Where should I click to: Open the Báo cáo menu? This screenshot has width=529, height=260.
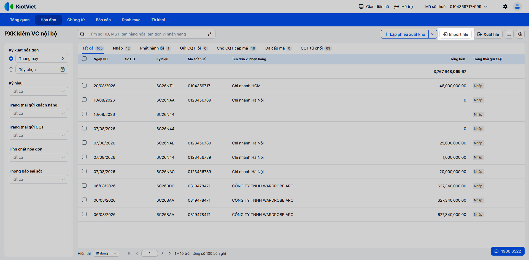point(103,20)
